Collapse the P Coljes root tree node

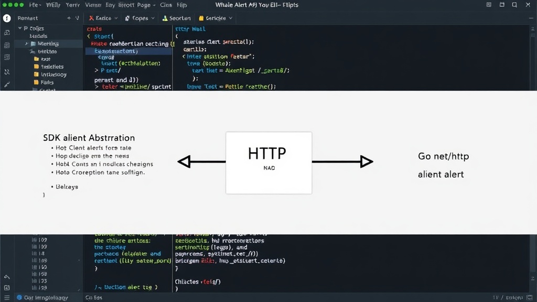tap(20, 28)
